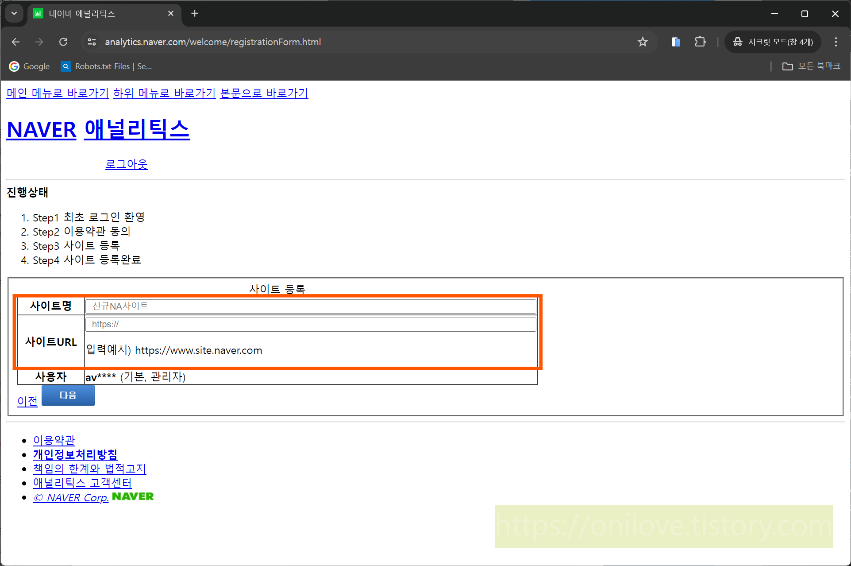851x566 pixels.
Task: Click the green NAVER footer logo
Action: pos(133,496)
